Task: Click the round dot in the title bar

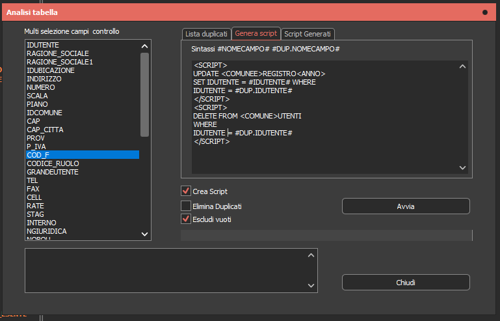Action: pyautogui.click(x=485, y=12)
